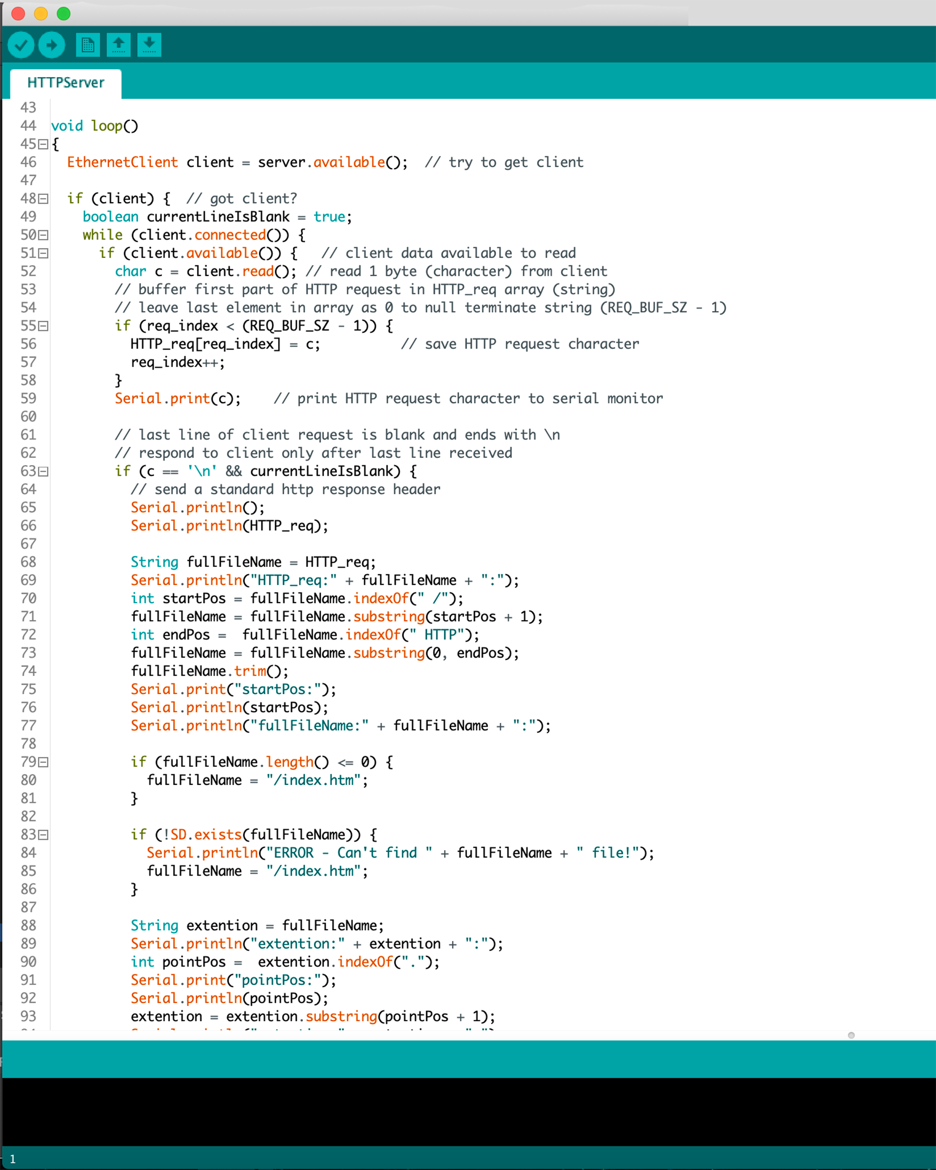Viewport: 936px width, 1170px height.
Task: Click the Upload arrow button
Action: point(52,44)
